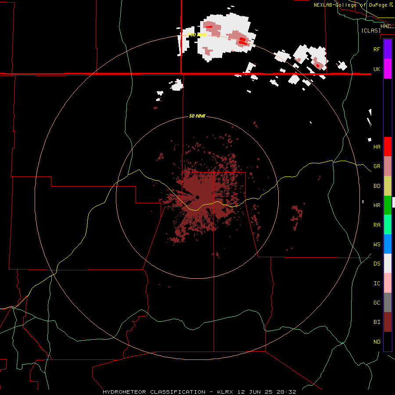
Task: Click the RA legend label
Action: pyautogui.click(x=377, y=225)
